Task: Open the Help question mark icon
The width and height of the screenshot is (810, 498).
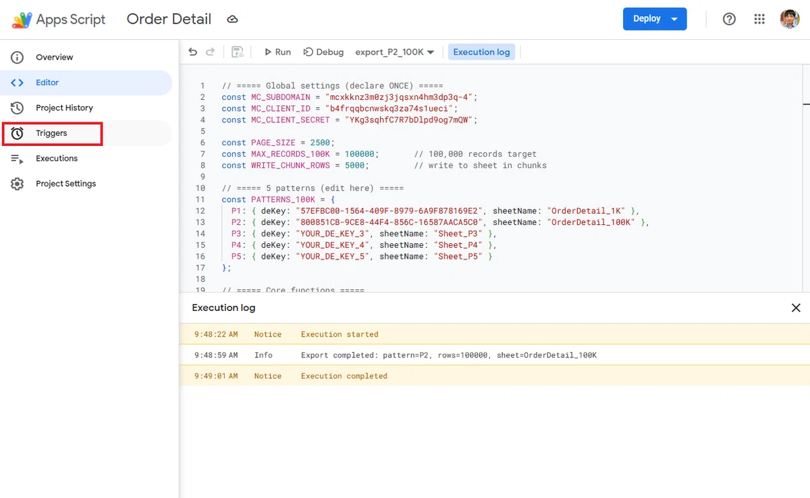Action: coord(729,19)
